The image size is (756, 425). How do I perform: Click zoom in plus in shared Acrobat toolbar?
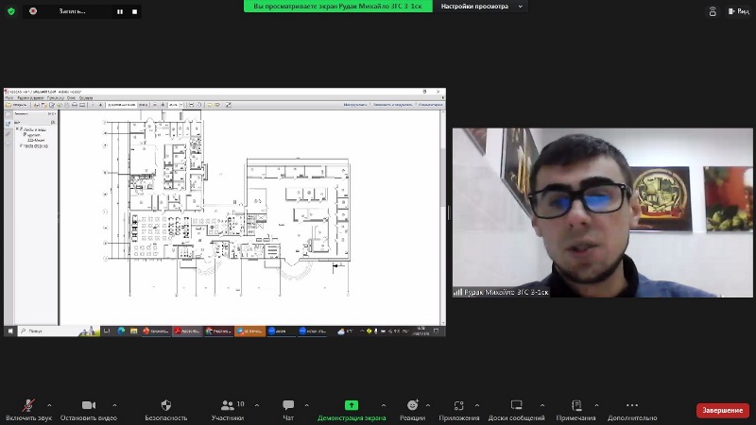[163, 105]
